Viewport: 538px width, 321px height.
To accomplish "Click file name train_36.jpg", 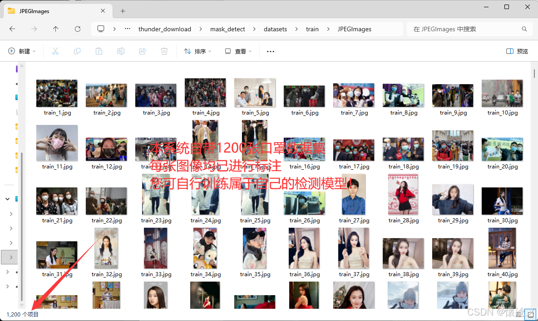I will (x=305, y=274).
